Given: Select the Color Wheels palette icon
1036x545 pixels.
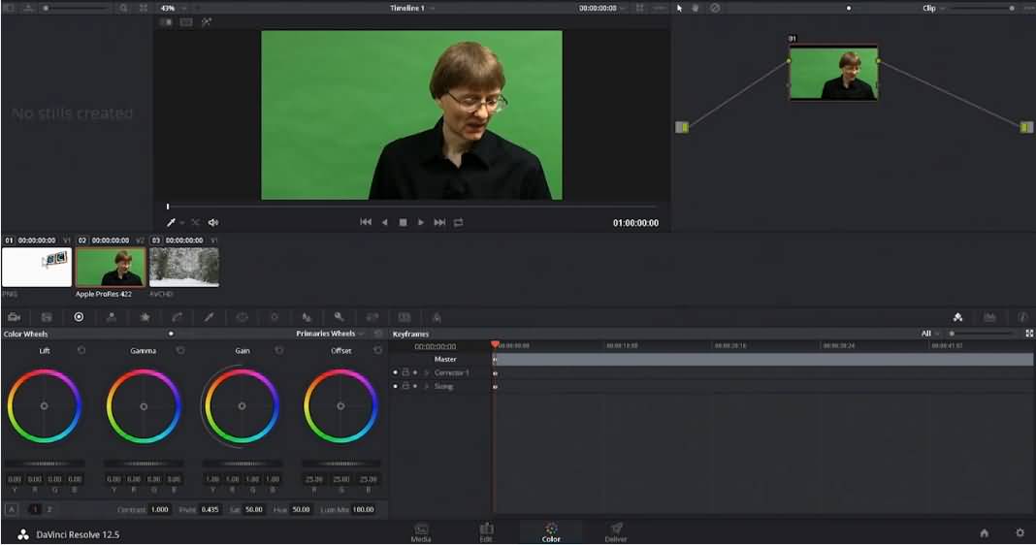Looking at the screenshot, I should tap(79, 317).
